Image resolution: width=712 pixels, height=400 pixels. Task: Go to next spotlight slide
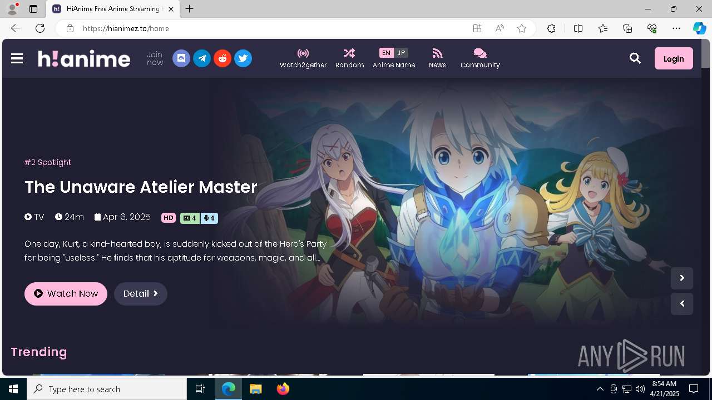point(682,278)
